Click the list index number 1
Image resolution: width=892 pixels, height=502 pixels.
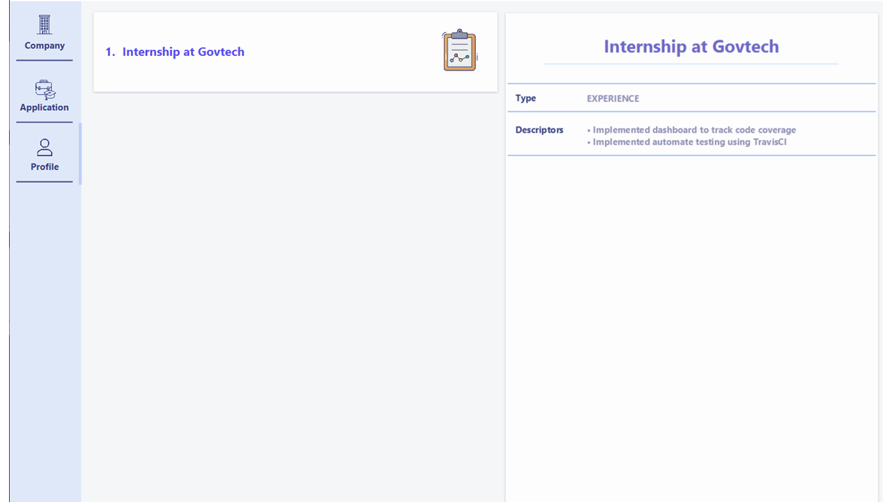[x=110, y=52]
